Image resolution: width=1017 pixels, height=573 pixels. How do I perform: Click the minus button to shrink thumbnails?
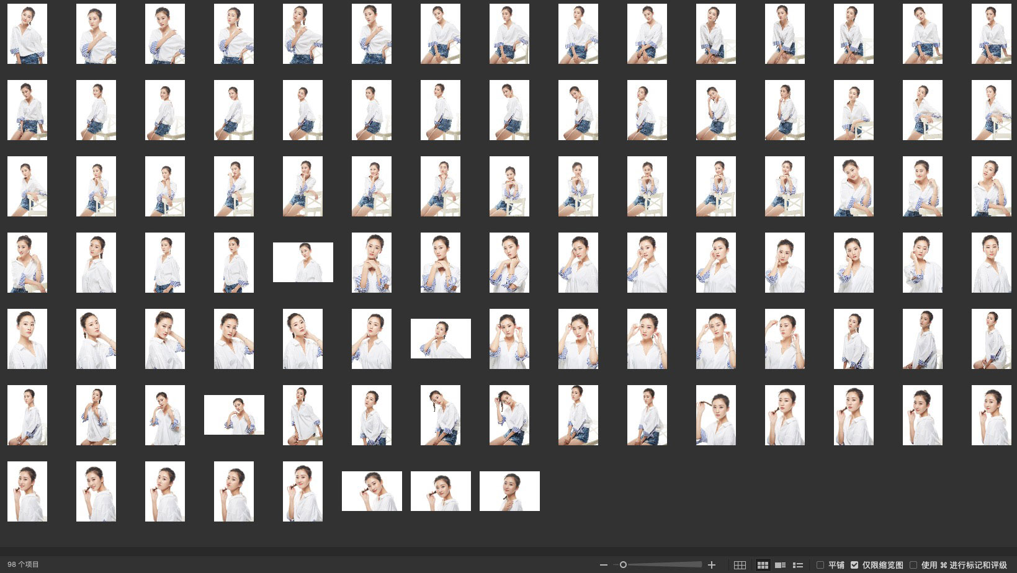(603, 565)
